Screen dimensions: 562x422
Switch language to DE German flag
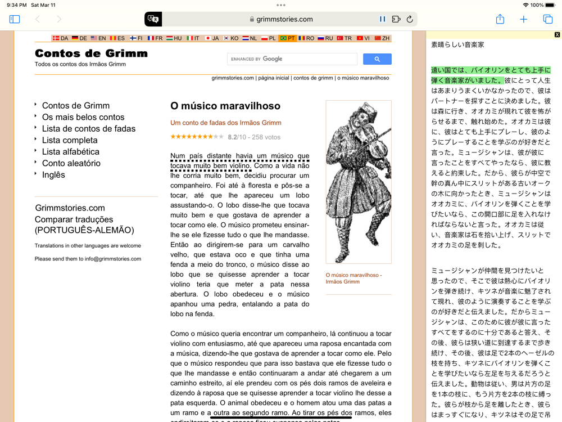(x=79, y=38)
